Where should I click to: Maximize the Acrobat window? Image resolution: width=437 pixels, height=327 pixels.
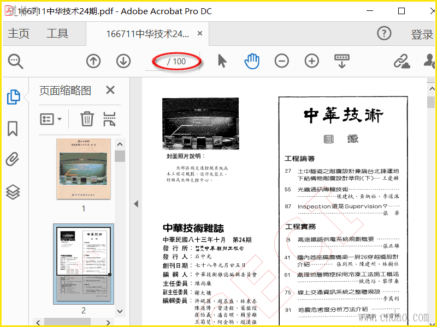coord(401,11)
